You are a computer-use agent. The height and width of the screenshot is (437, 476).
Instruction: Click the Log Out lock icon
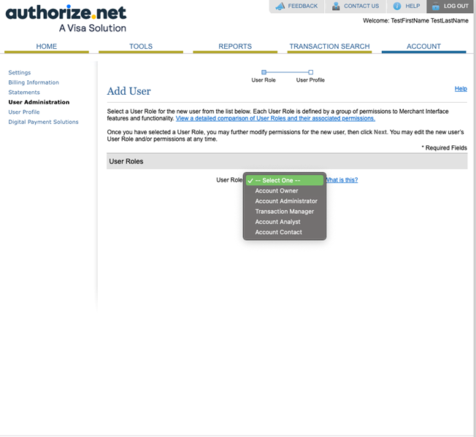point(436,6)
